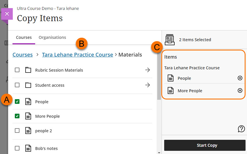The height and width of the screenshot is (154, 247).
Task: Select the Courses tab
Action: [24, 37]
